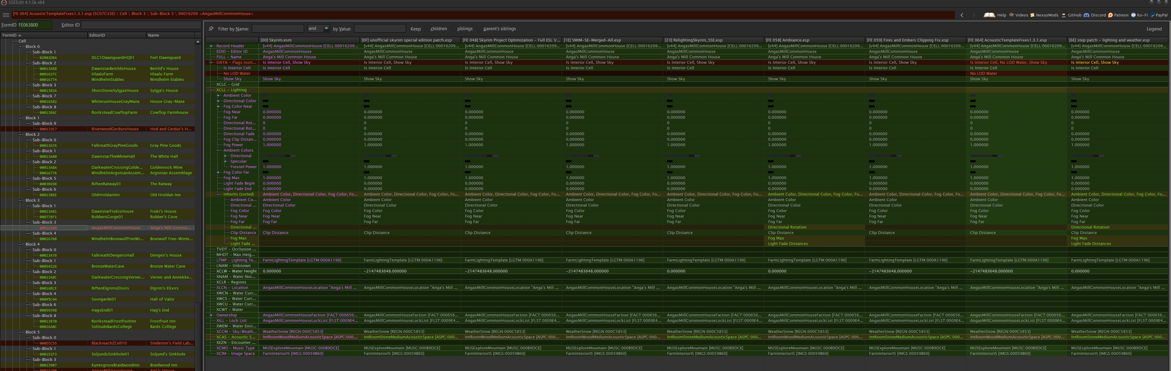Click the Filter by Name field
Viewport: 1171px width, 371px height.
point(278,29)
